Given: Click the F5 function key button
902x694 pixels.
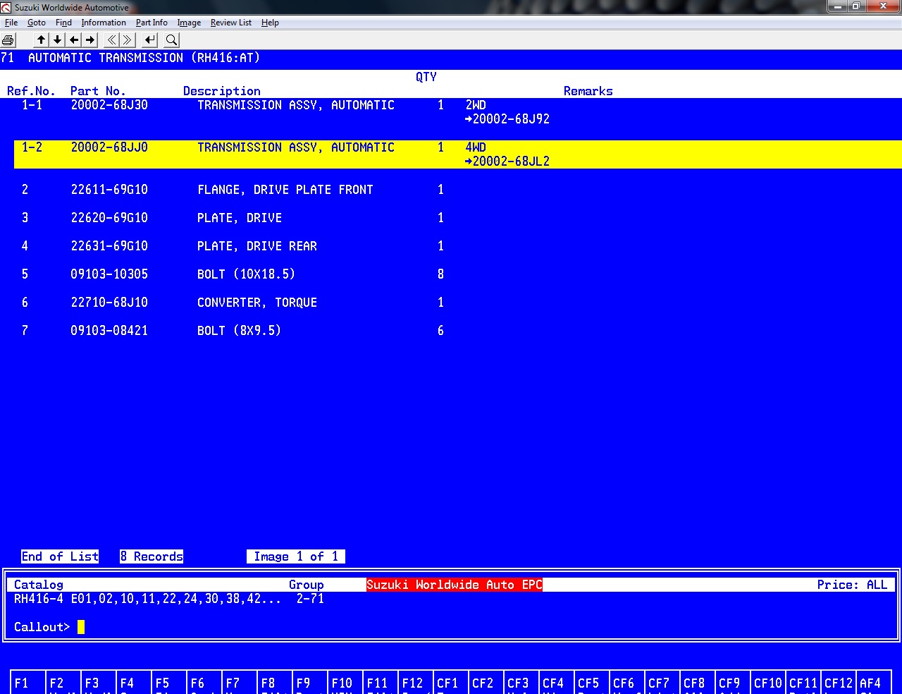Looking at the screenshot, I should point(169,683).
